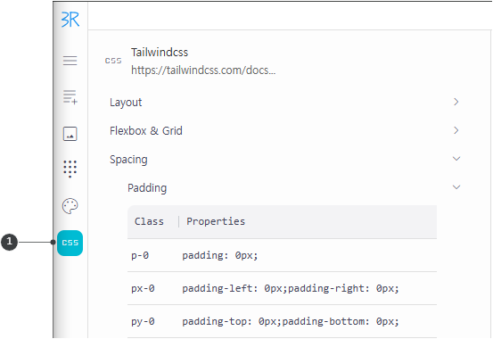
Task: Select the add list item icon
Action: pyautogui.click(x=70, y=97)
